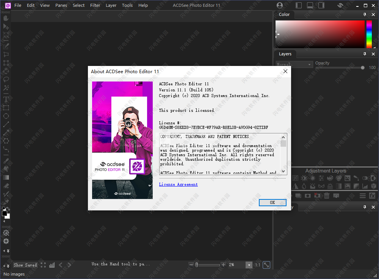
Task: Open the License Agreement link
Action: [179, 185]
